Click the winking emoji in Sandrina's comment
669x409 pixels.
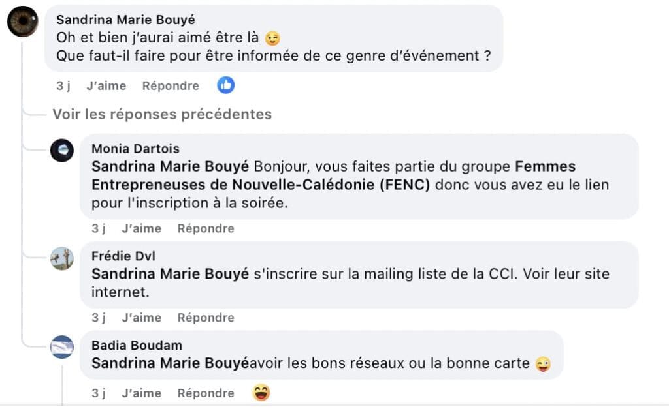click(x=272, y=38)
